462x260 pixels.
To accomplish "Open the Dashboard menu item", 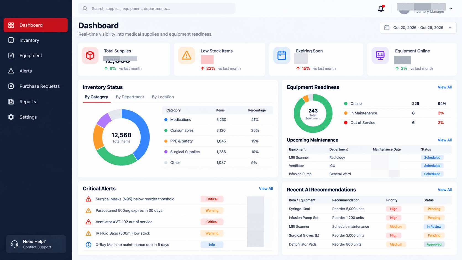I will tap(36, 25).
